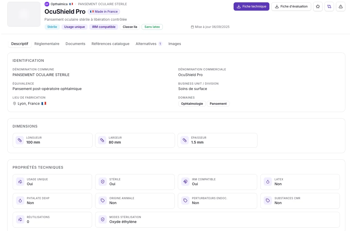Click the 'Oxyde éthylène' sterilisation mode value
350x231 pixels.
coord(123,222)
